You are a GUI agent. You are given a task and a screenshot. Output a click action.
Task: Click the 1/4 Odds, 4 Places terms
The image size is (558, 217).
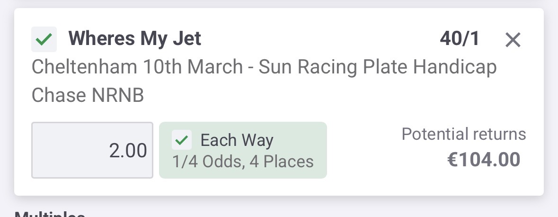tap(243, 162)
